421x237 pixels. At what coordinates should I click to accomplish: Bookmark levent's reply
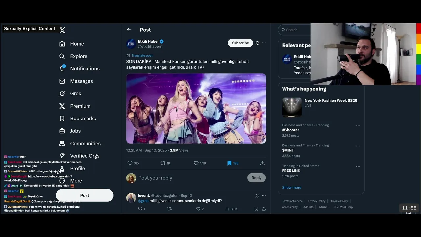256,209
